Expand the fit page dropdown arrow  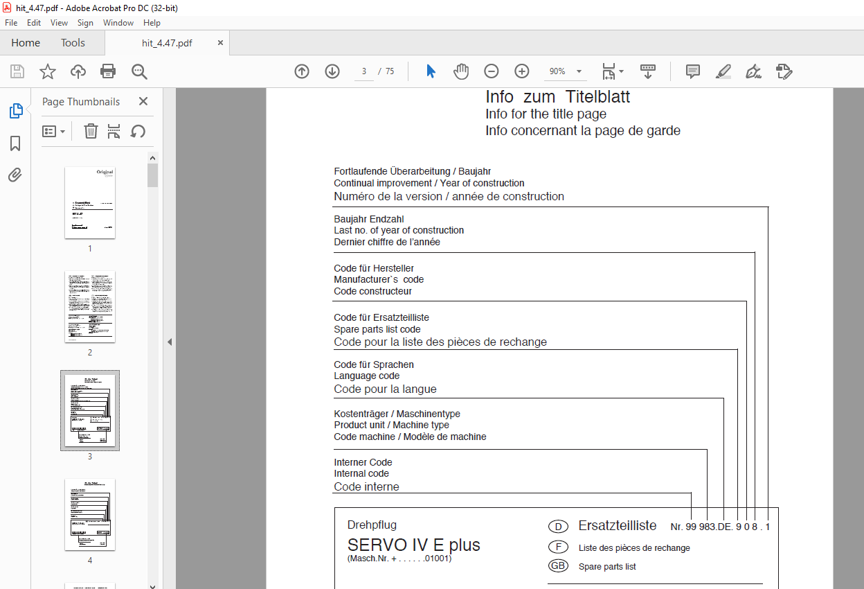pos(621,71)
